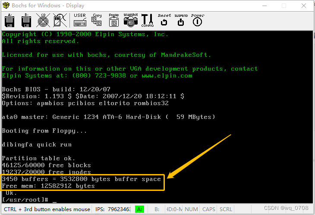Click the HD:0-M status indicator
This screenshot has height=215, width=315.
[174, 209]
